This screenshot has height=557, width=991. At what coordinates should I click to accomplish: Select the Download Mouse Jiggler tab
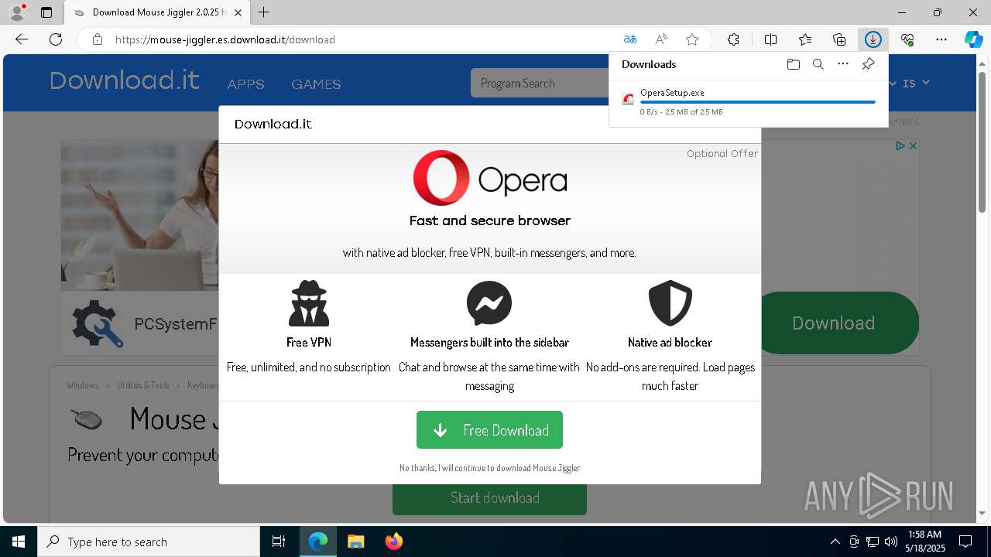coord(157,12)
